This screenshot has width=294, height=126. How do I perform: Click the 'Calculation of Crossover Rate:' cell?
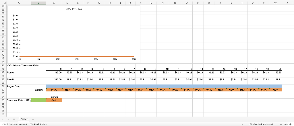click(22, 65)
